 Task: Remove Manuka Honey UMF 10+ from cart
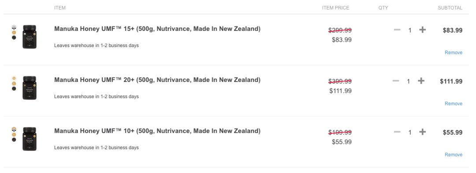[x=454, y=155]
